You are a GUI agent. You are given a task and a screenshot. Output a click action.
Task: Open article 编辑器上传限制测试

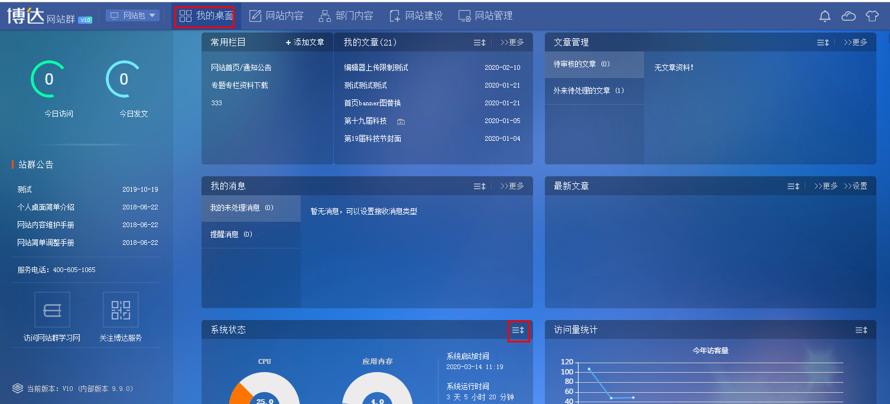coord(376,68)
